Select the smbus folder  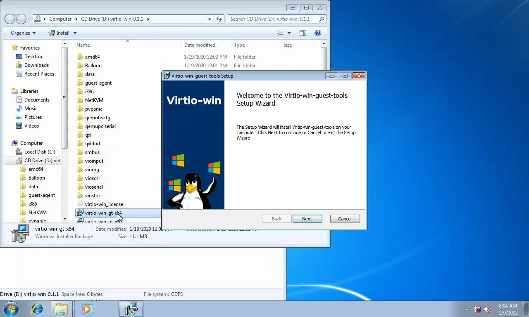click(x=92, y=152)
